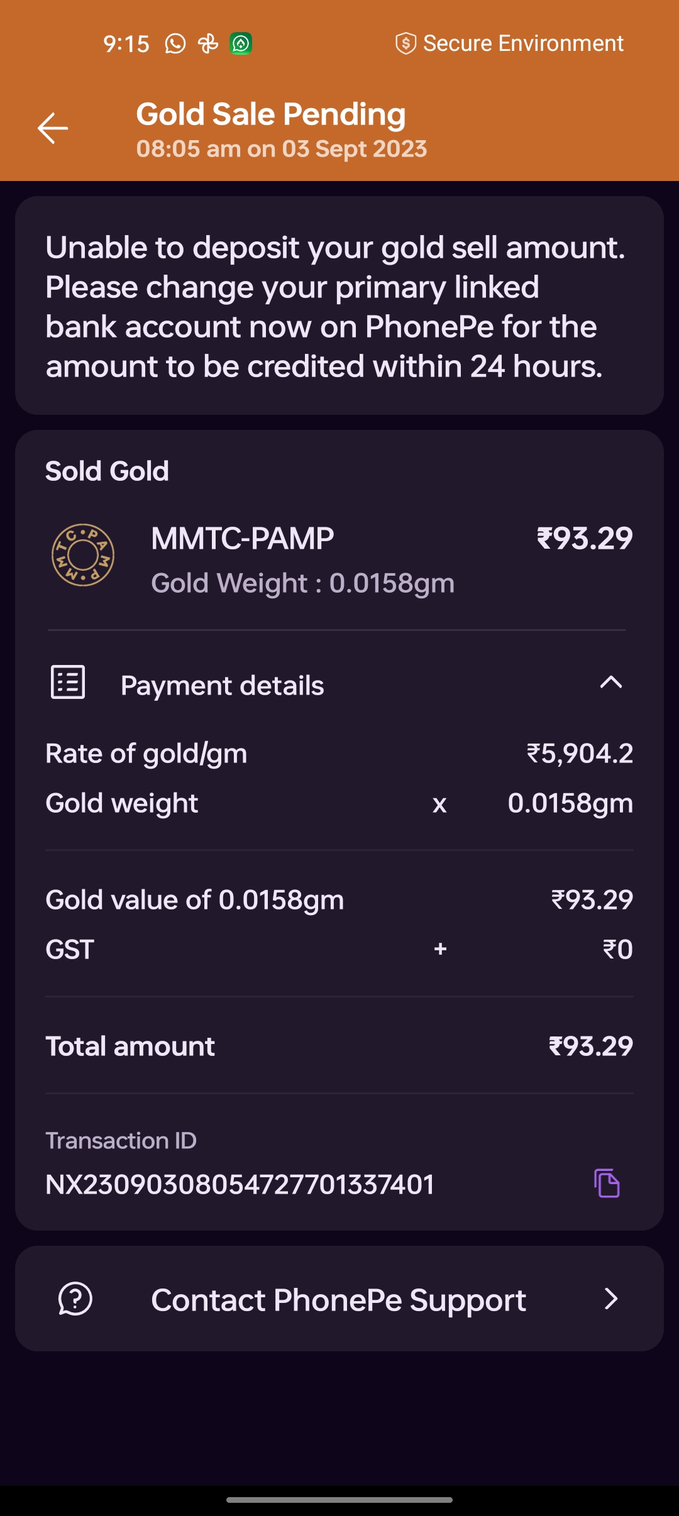Tap the Total amount row
This screenshot has height=1516, width=679.
coord(339,1046)
